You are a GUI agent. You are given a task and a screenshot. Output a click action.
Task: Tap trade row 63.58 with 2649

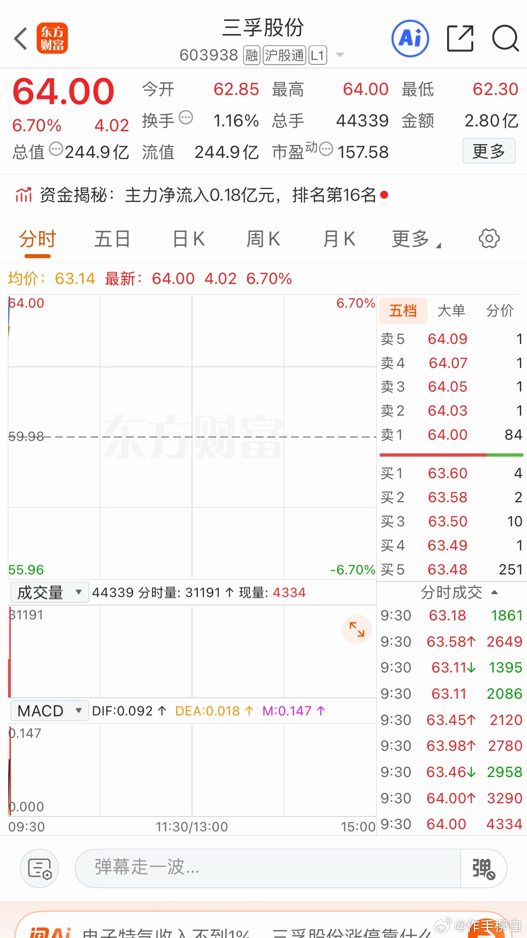(451, 642)
